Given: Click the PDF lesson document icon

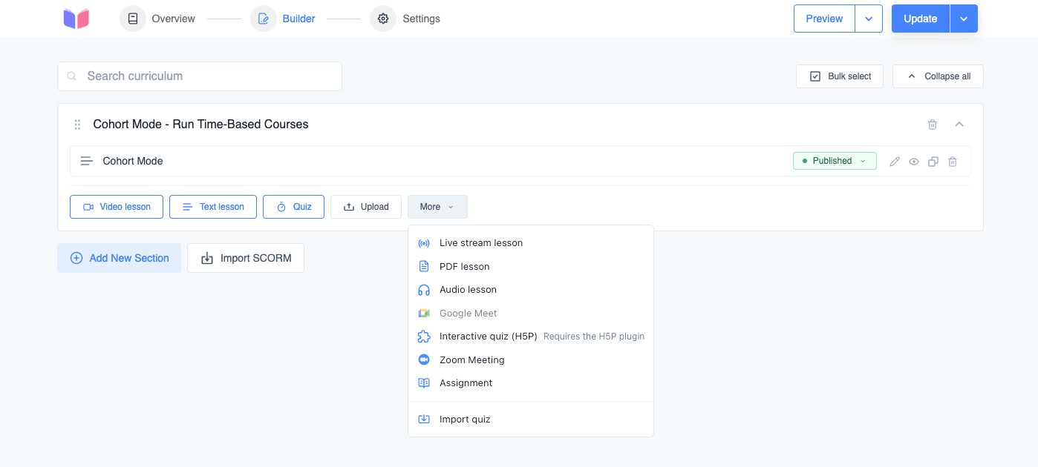Looking at the screenshot, I should [x=424, y=266].
